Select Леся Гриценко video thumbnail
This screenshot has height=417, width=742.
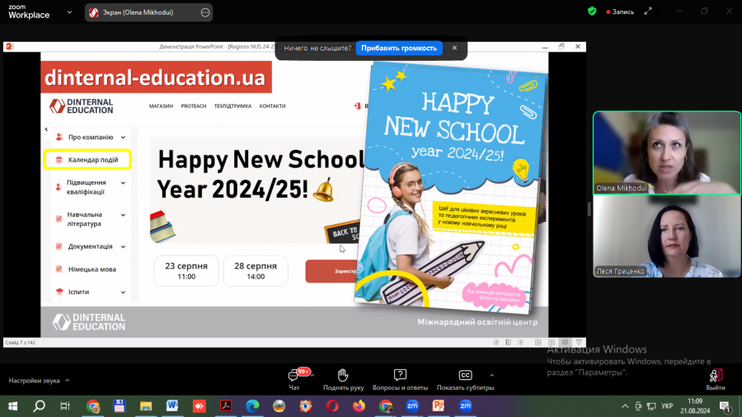point(667,236)
